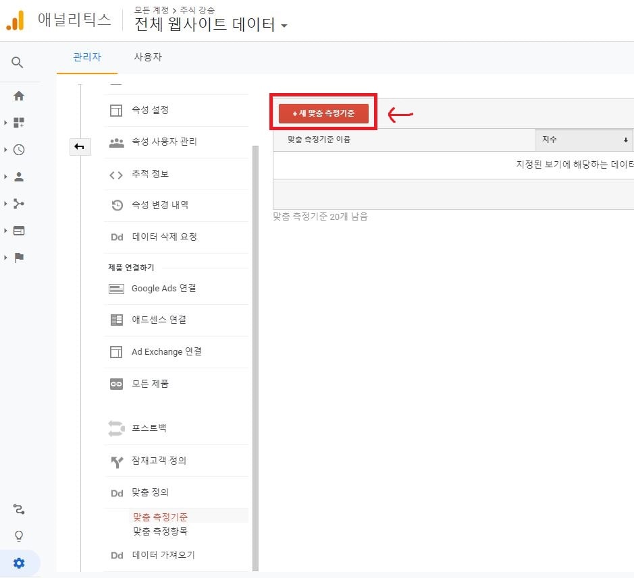The height and width of the screenshot is (578, 634).
Task: Open Conversions reports flag icon
Action: (19, 257)
